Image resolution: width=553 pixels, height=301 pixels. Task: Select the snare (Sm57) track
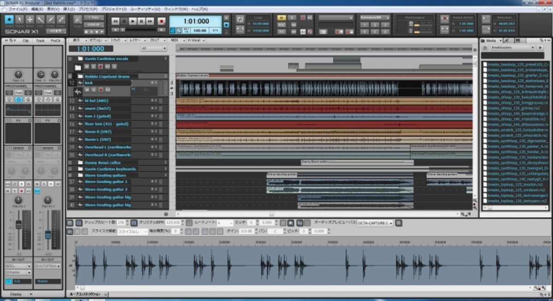(x=98, y=108)
